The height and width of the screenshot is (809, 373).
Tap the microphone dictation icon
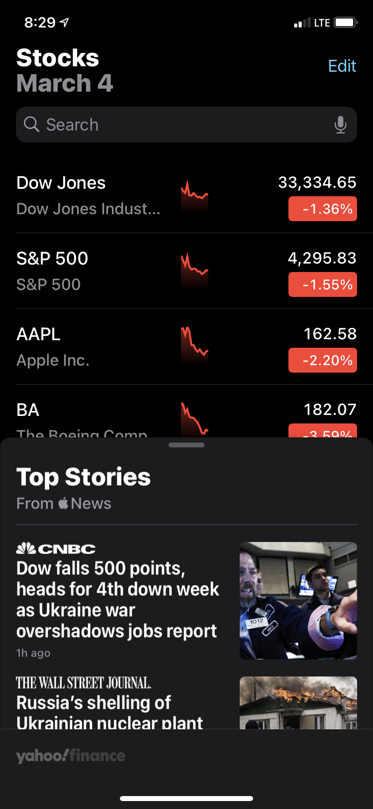tap(341, 125)
